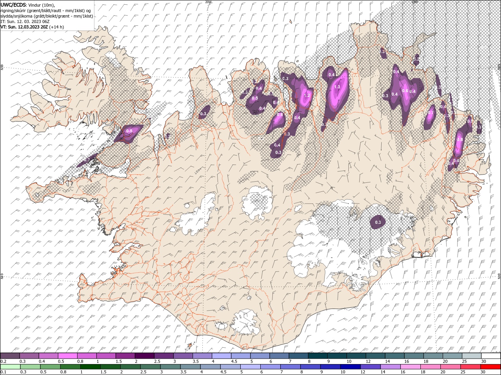Click lower legend swatch between 3.5 and 4
Screen dimensions: 501x375
pos(190,367)
